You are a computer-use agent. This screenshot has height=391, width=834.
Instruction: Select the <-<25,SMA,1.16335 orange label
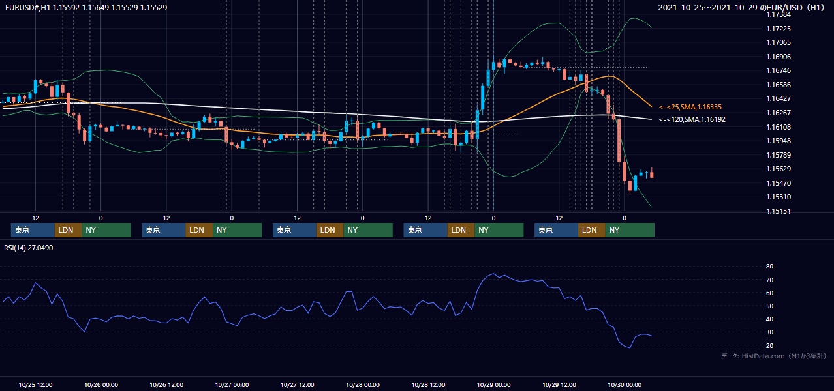click(x=690, y=107)
